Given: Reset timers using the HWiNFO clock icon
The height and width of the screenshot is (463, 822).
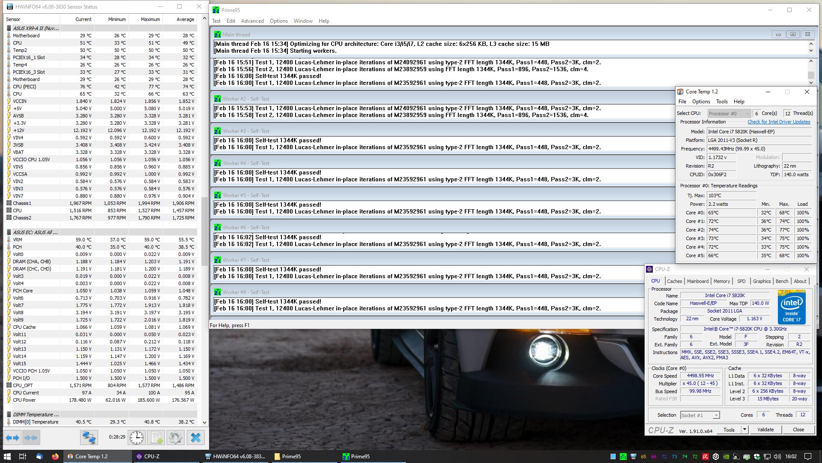Looking at the screenshot, I should click(x=136, y=437).
